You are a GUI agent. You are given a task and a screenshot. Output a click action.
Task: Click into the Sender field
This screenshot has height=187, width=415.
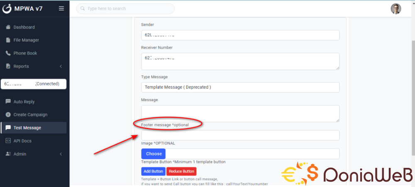click(240, 35)
